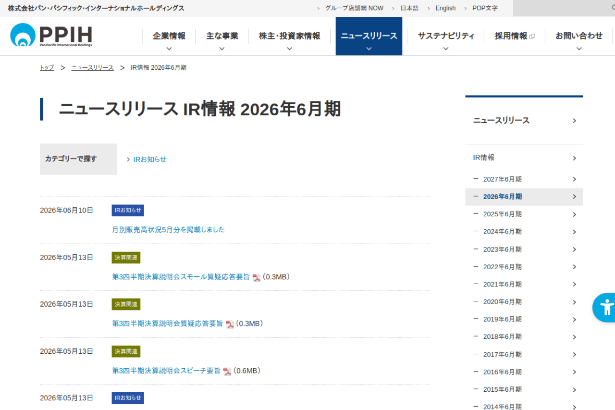Click 2026年06月10日 date text
Screen dimensions: 615x410
point(67,211)
